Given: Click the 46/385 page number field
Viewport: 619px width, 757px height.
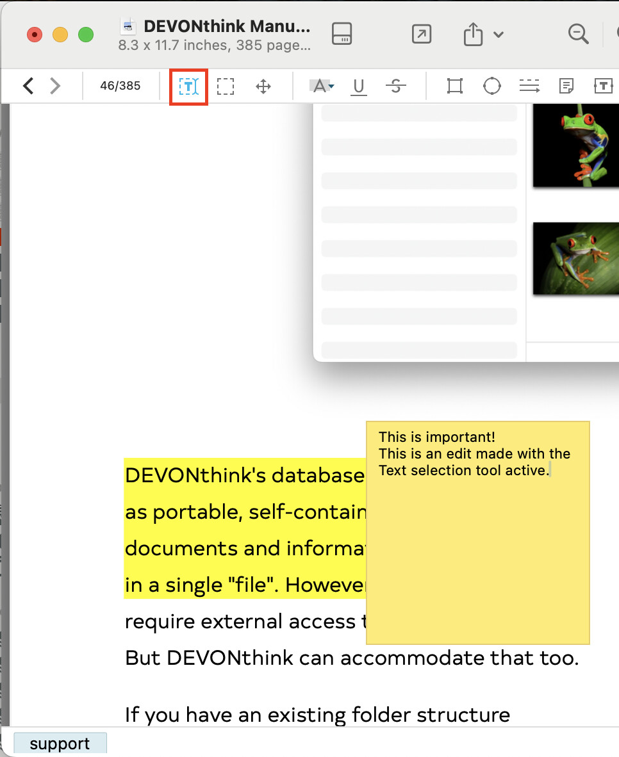Looking at the screenshot, I should pyautogui.click(x=120, y=86).
